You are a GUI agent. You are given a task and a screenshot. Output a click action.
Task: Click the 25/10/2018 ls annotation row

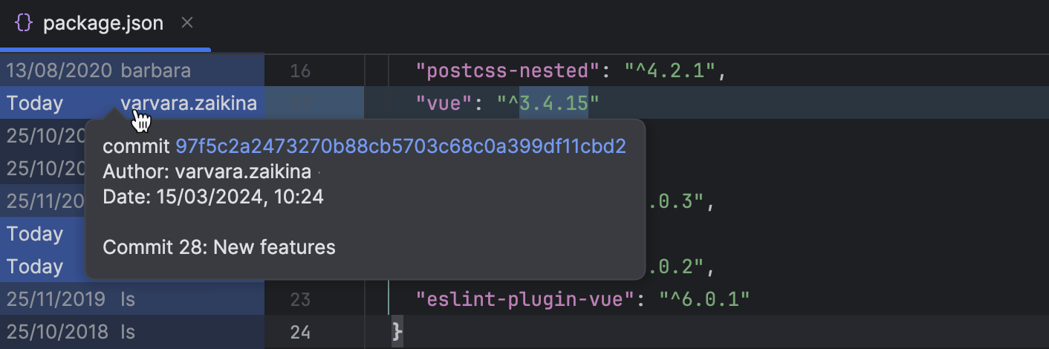(71, 332)
